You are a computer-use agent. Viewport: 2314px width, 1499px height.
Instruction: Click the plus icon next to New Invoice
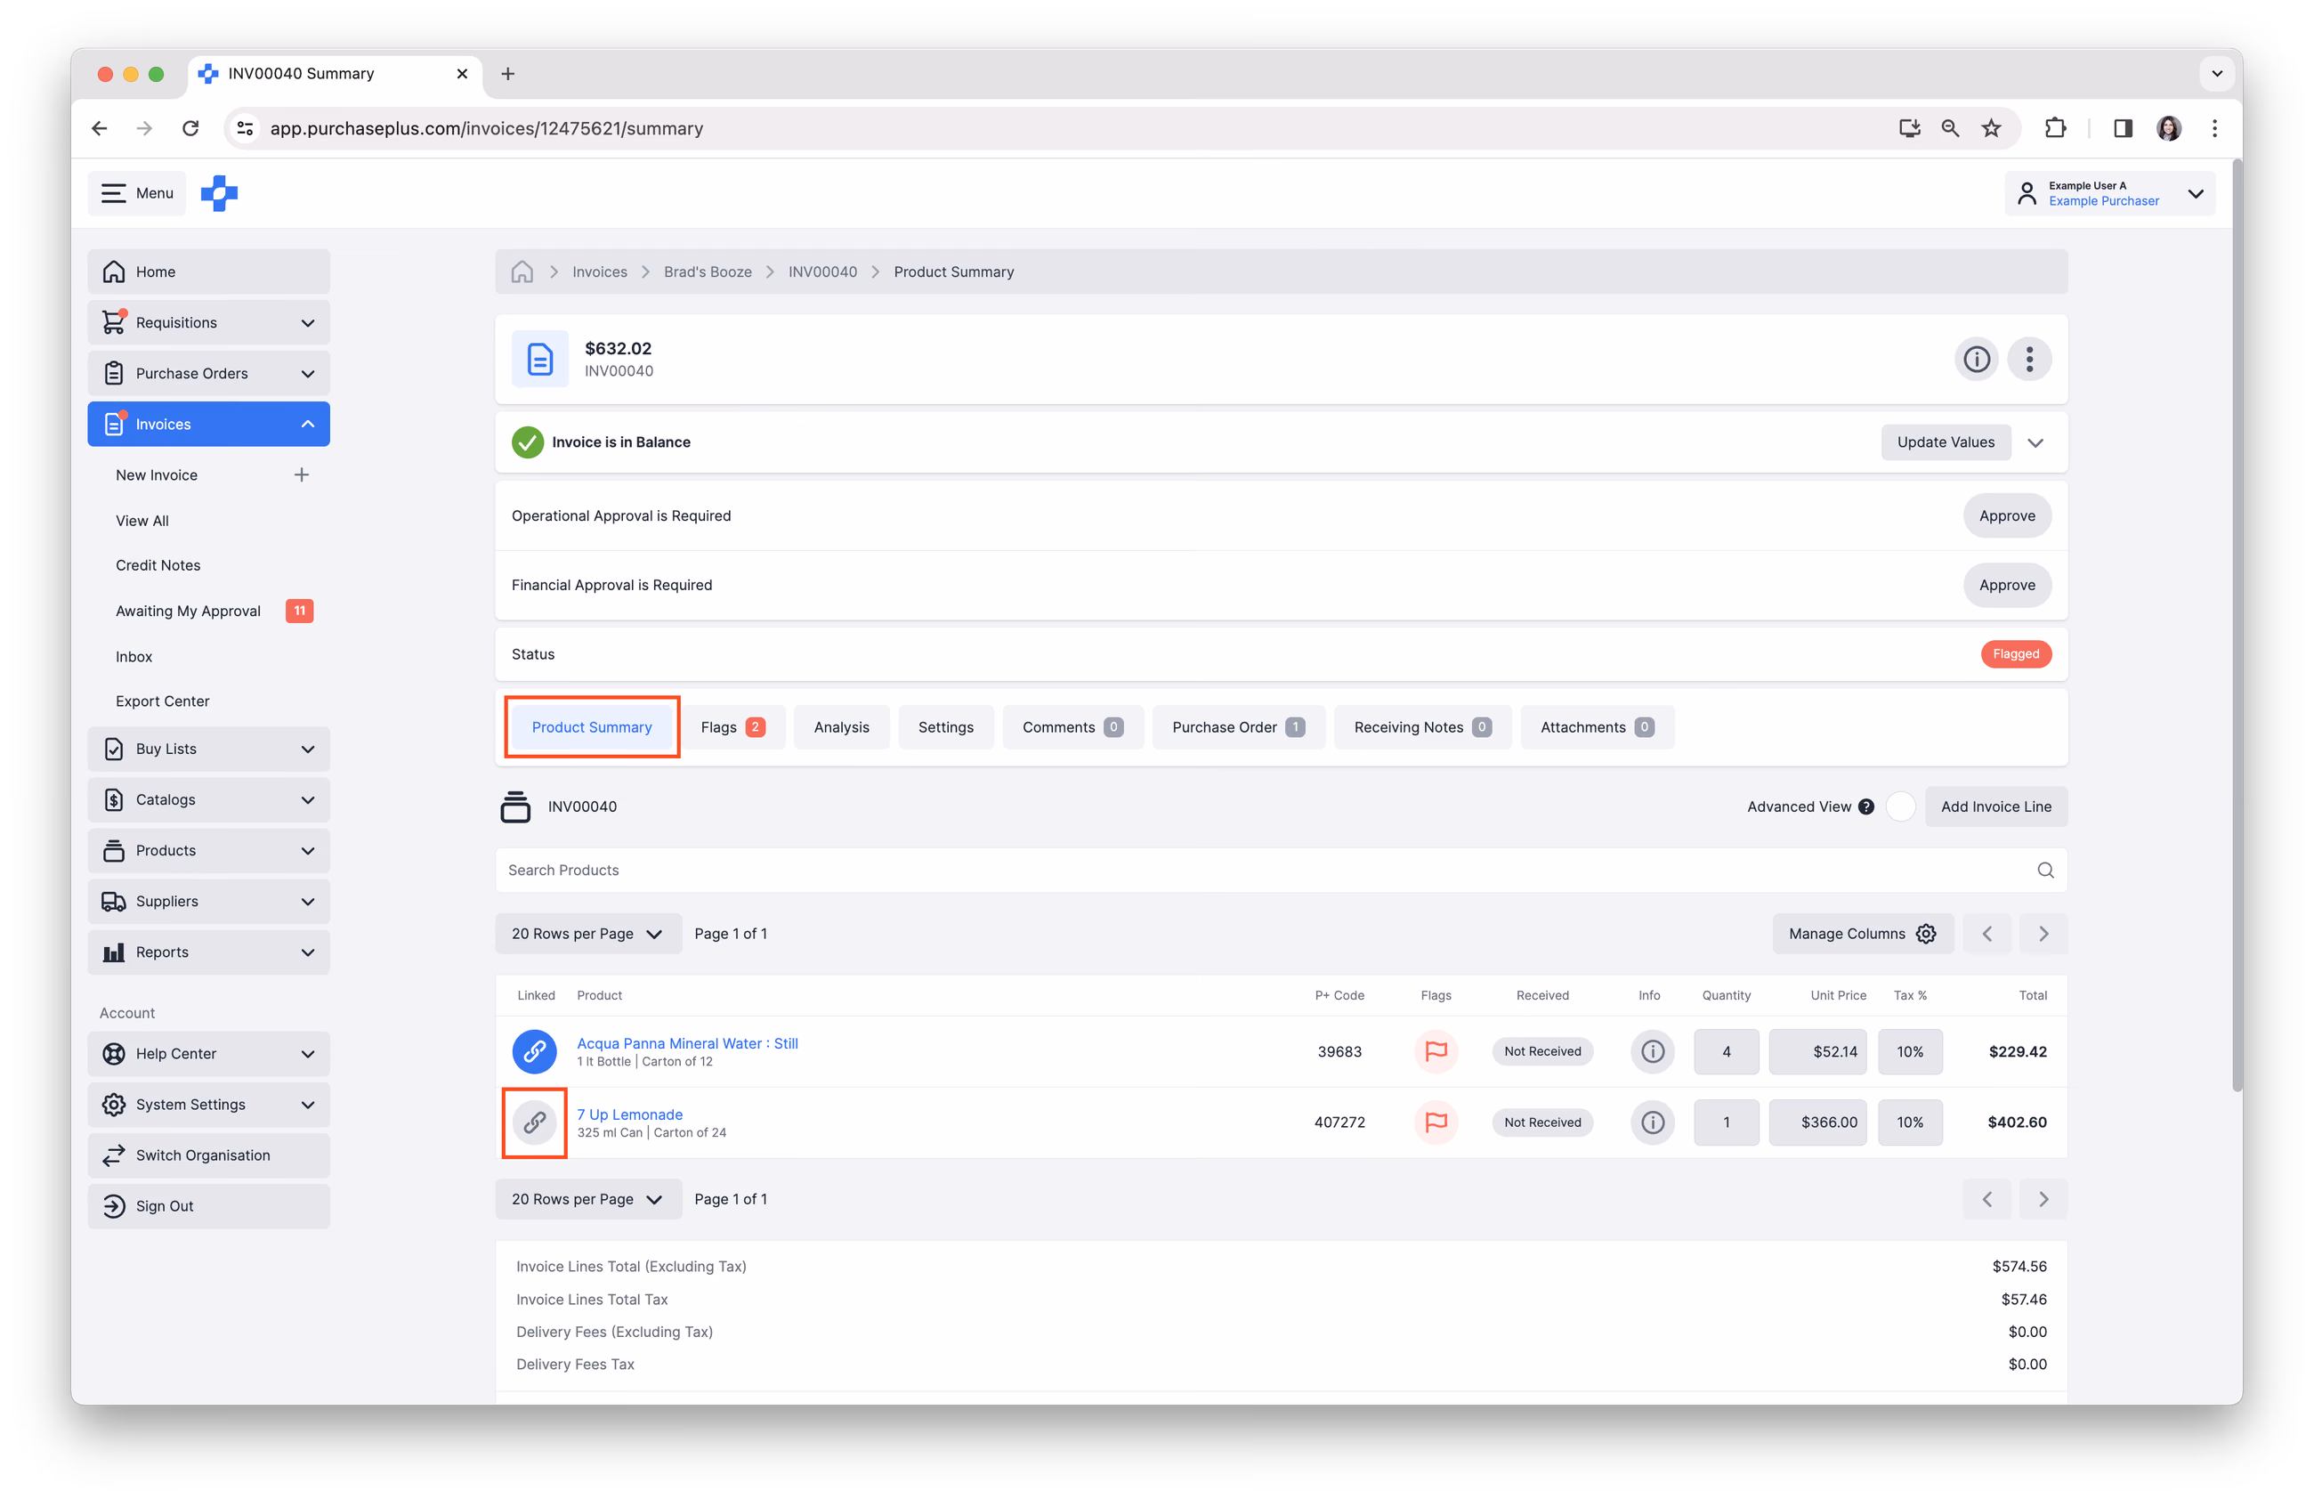302,474
